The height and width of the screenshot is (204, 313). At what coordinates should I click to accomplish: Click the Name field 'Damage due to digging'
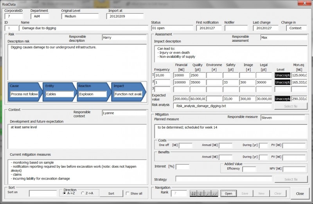pyautogui.click(x=84, y=28)
